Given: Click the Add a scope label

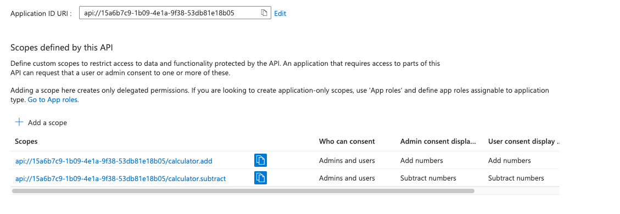Looking at the screenshot, I should tap(47, 123).
